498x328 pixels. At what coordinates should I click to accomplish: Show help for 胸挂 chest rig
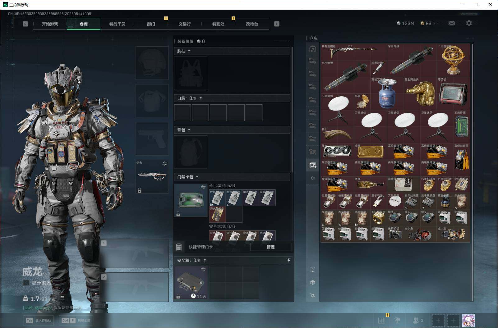(189, 51)
